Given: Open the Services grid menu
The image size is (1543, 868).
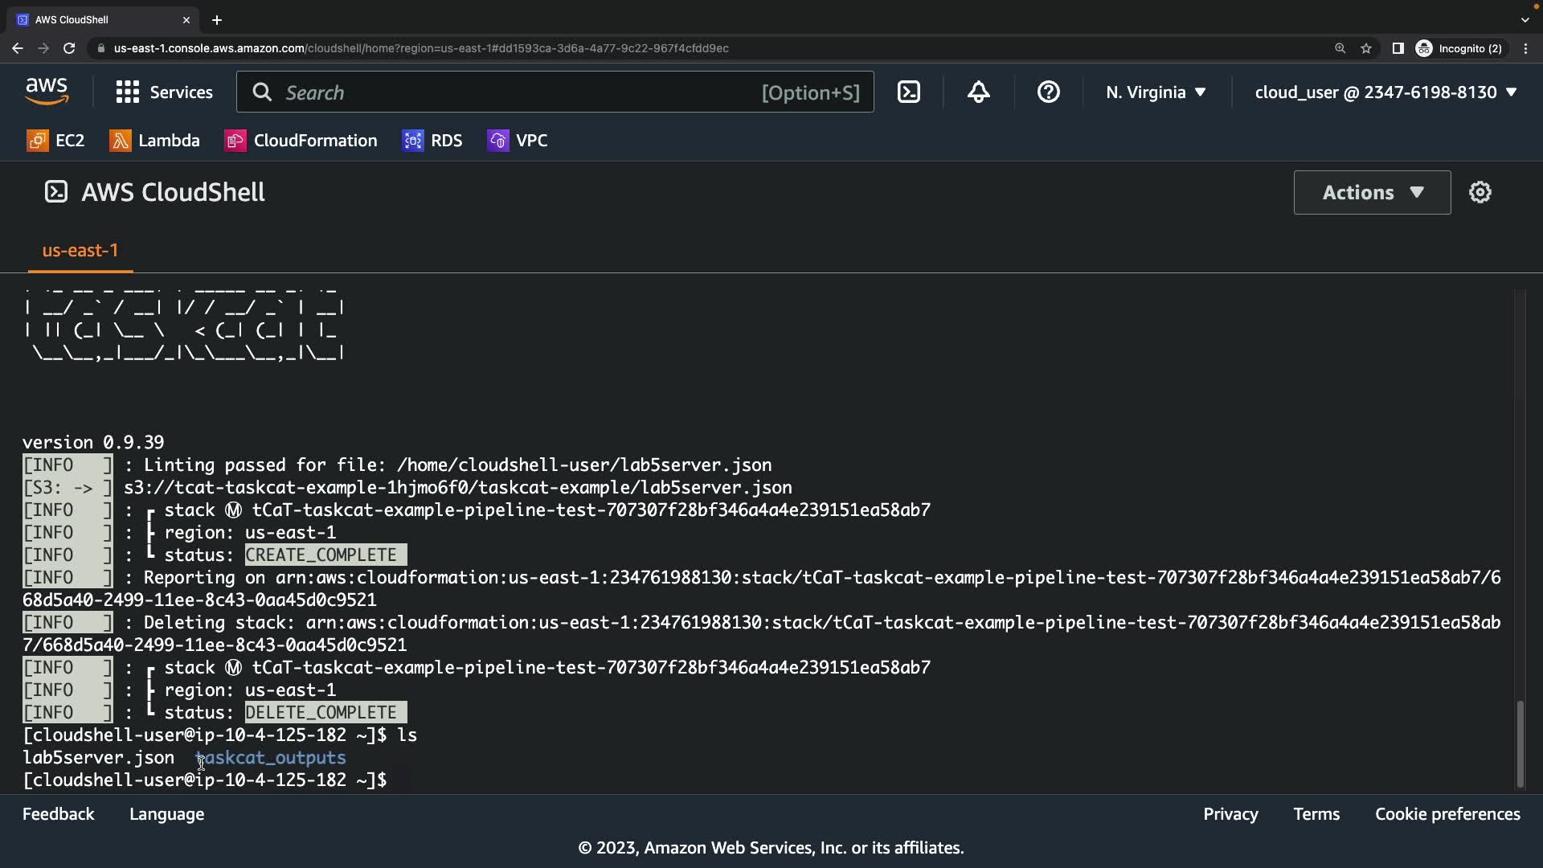Looking at the screenshot, I should tap(164, 92).
